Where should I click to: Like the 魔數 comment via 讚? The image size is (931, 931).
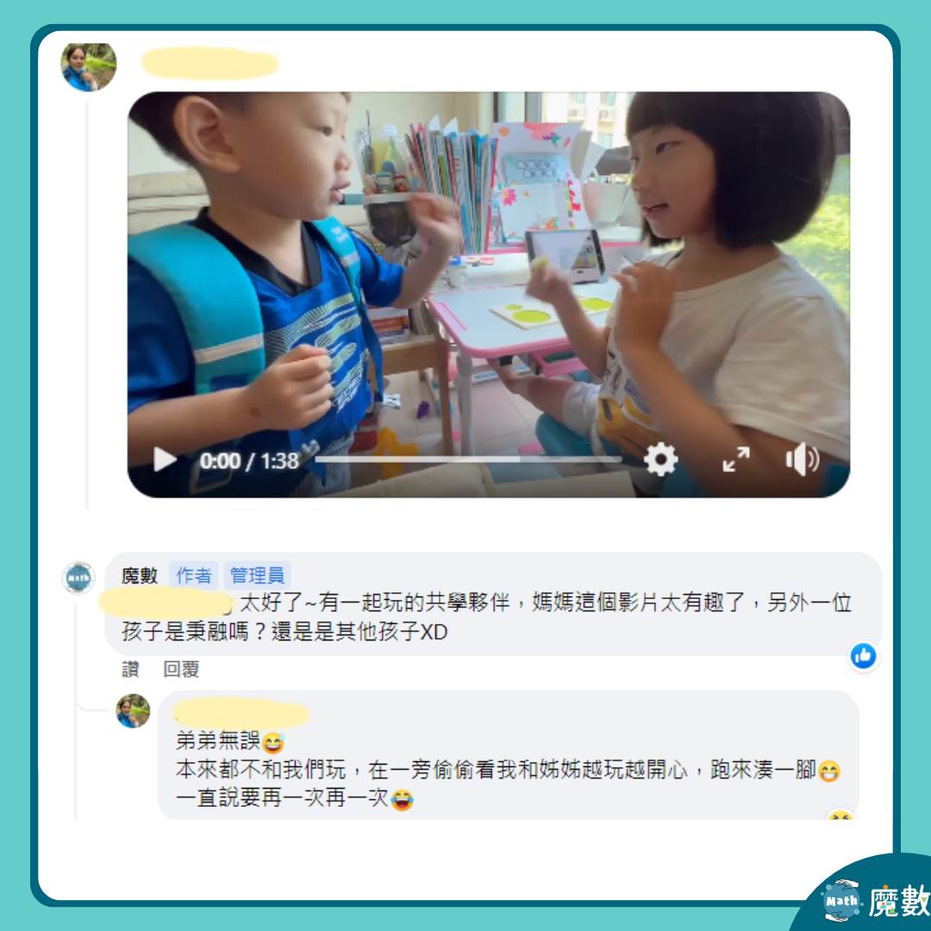[x=130, y=669]
